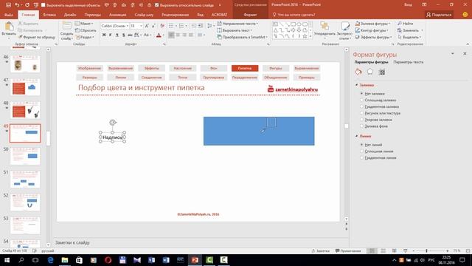Select Сплошная заливка radio button
472x266 pixels.
pos(362,100)
